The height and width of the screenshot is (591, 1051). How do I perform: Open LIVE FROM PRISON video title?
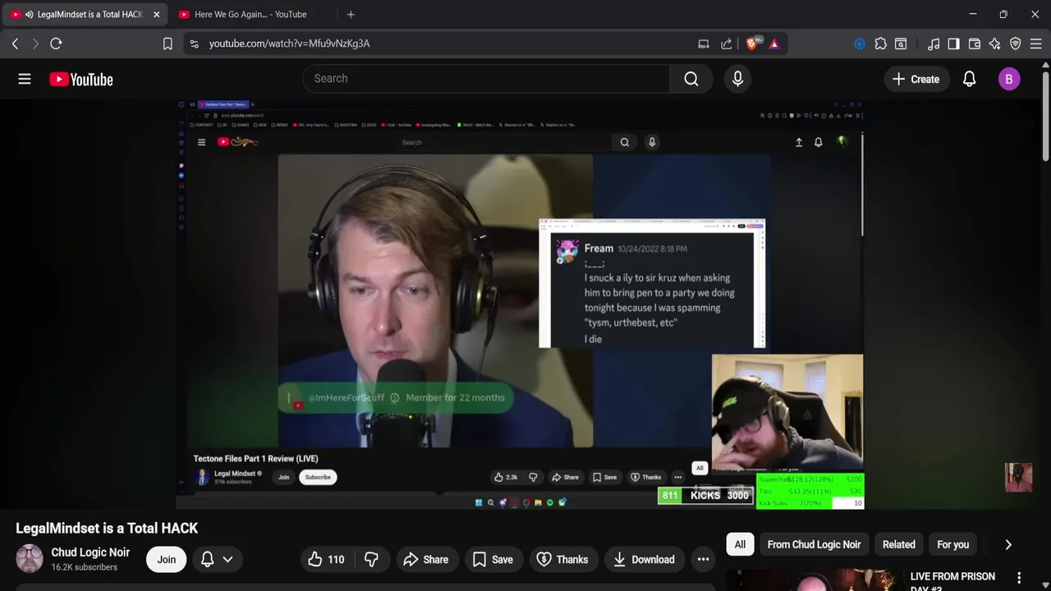[952, 580]
